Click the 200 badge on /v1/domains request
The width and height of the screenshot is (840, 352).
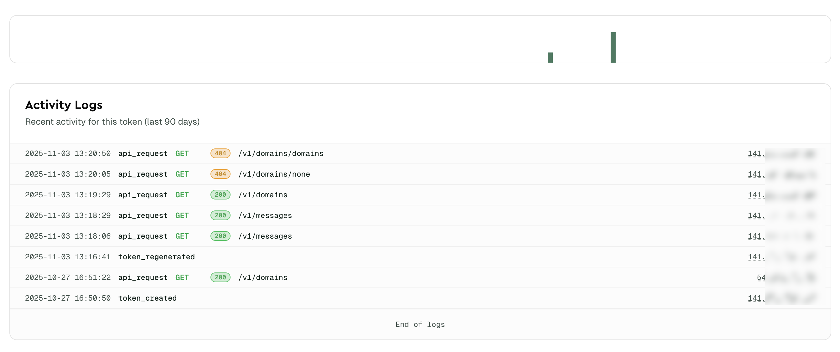[x=220, y=194]
